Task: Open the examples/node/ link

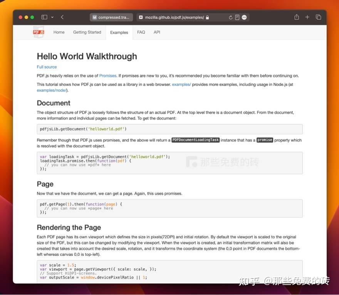Action: (51, 90)
